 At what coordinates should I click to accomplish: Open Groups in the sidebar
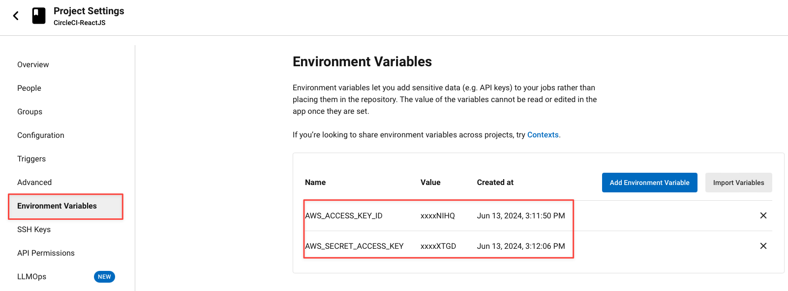[x=30, y=112]
